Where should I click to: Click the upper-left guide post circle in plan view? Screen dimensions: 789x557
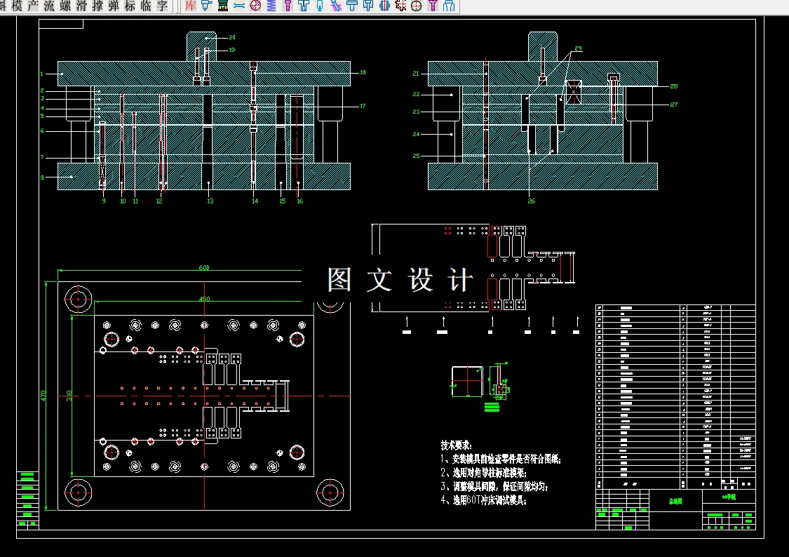[x=79, y=300]
